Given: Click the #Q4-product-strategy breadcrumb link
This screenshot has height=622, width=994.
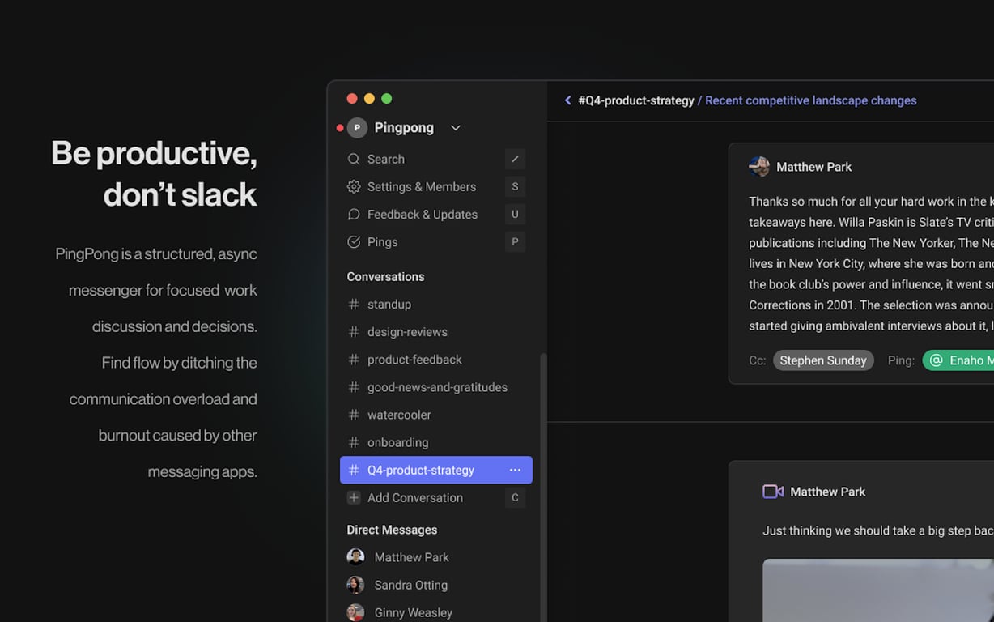Looking at the screenshot, I should point(636,100).
